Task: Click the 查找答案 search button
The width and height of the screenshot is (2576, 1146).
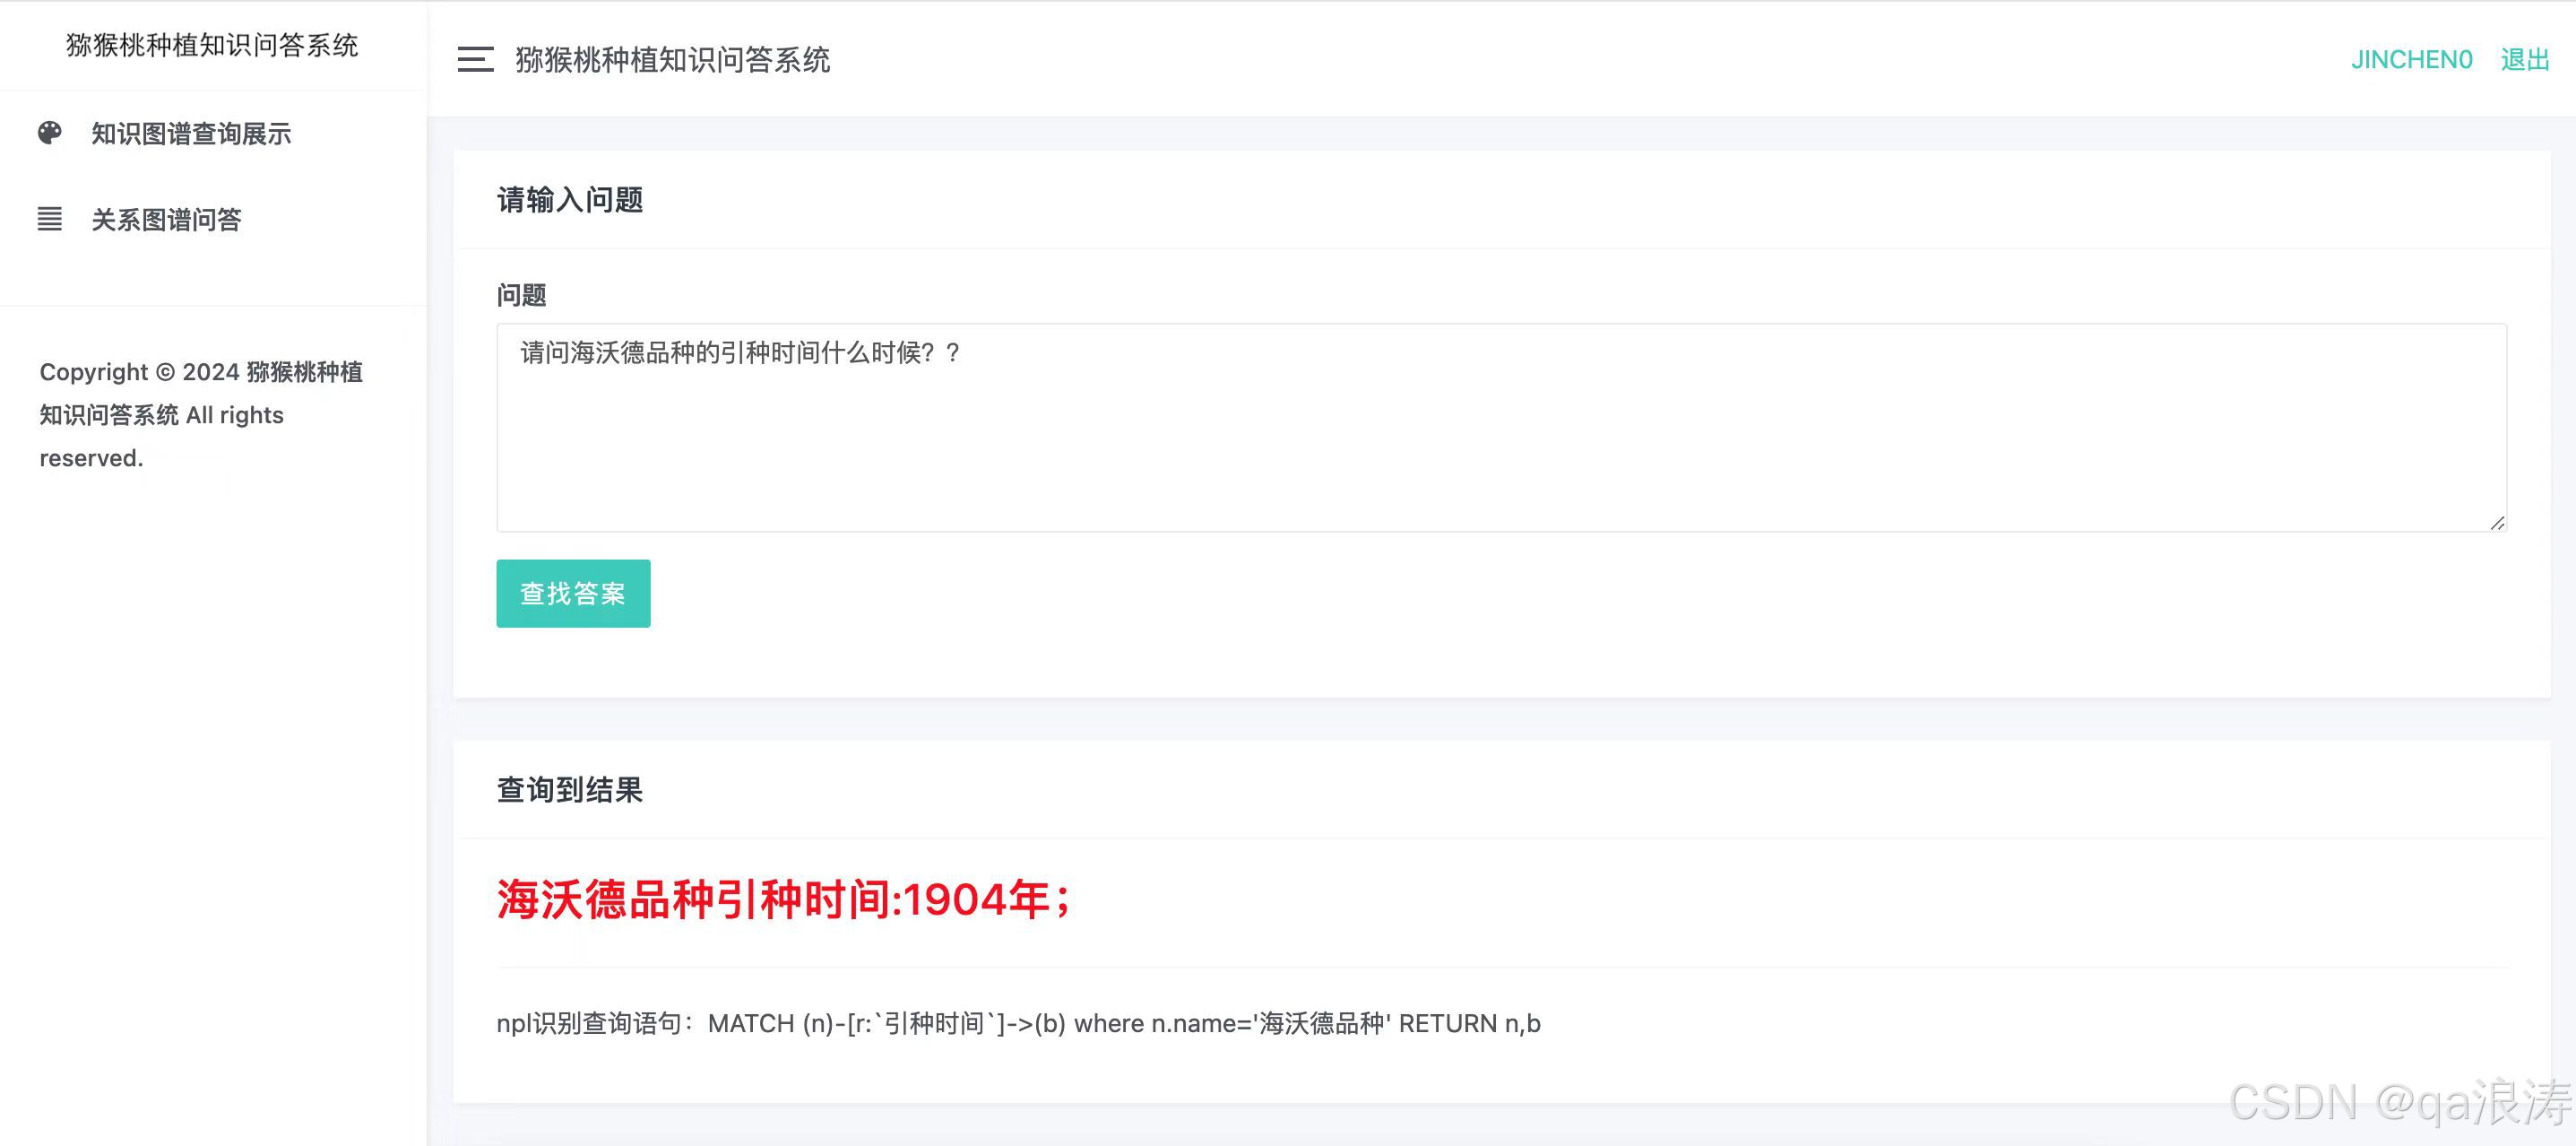Action: tap(573, 594)
